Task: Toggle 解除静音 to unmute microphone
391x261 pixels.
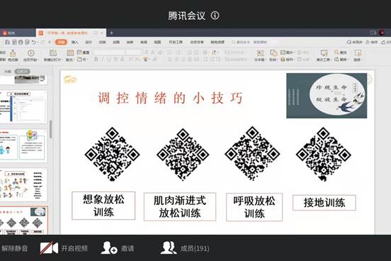Action: point(14,248)
